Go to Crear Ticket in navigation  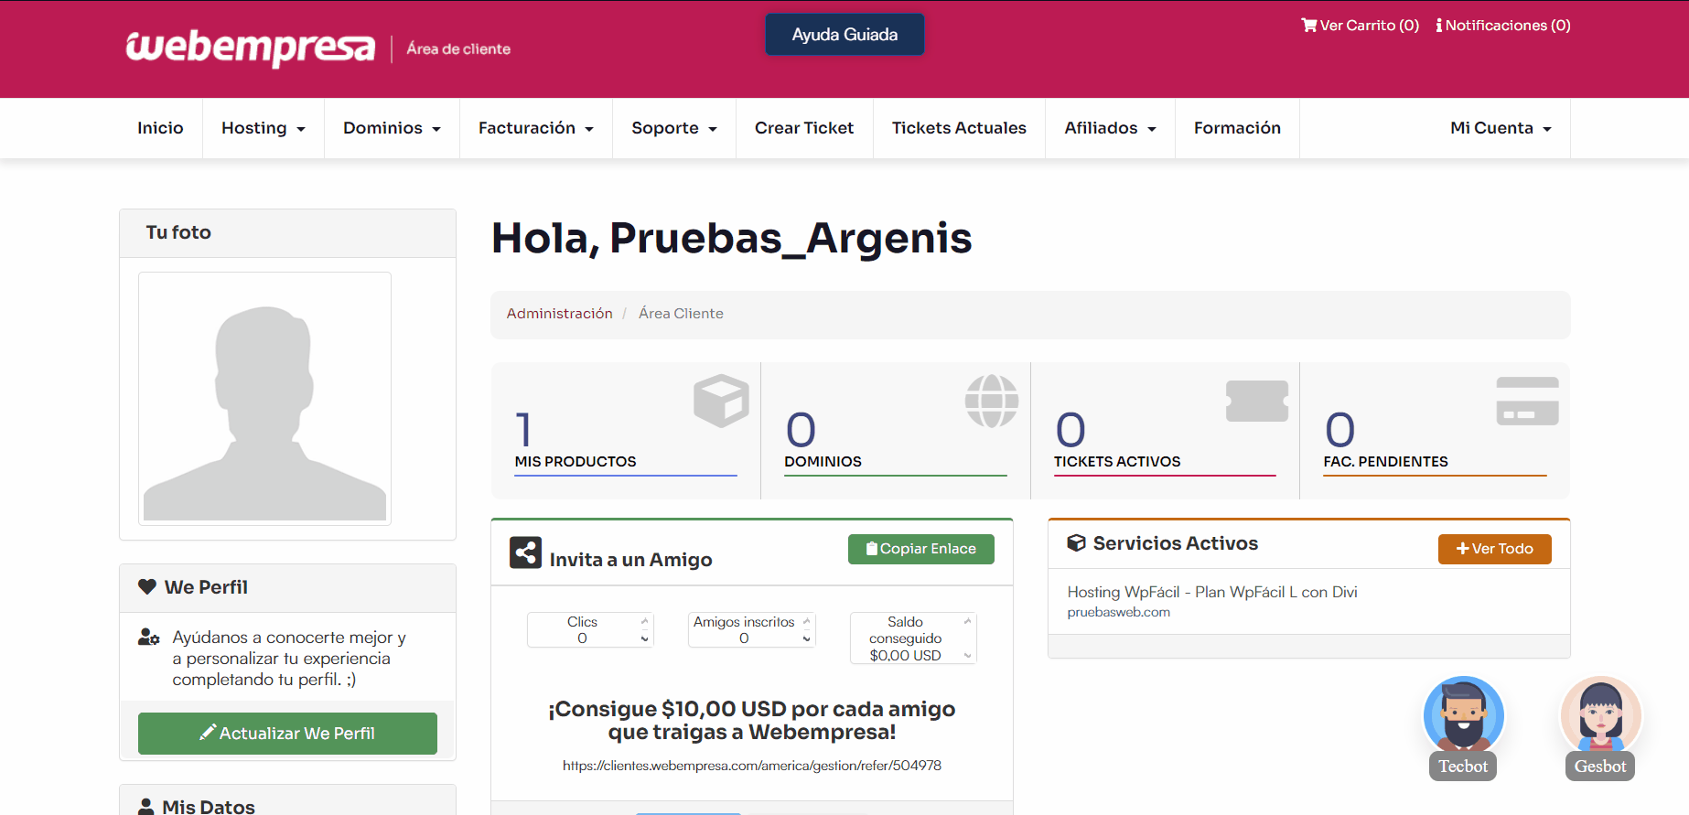click(x=803, y=128)
